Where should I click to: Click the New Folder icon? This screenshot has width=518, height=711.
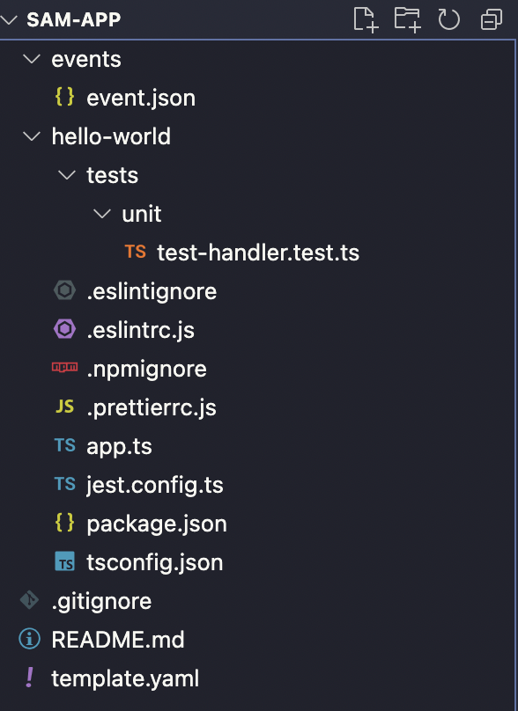(407, 20)
